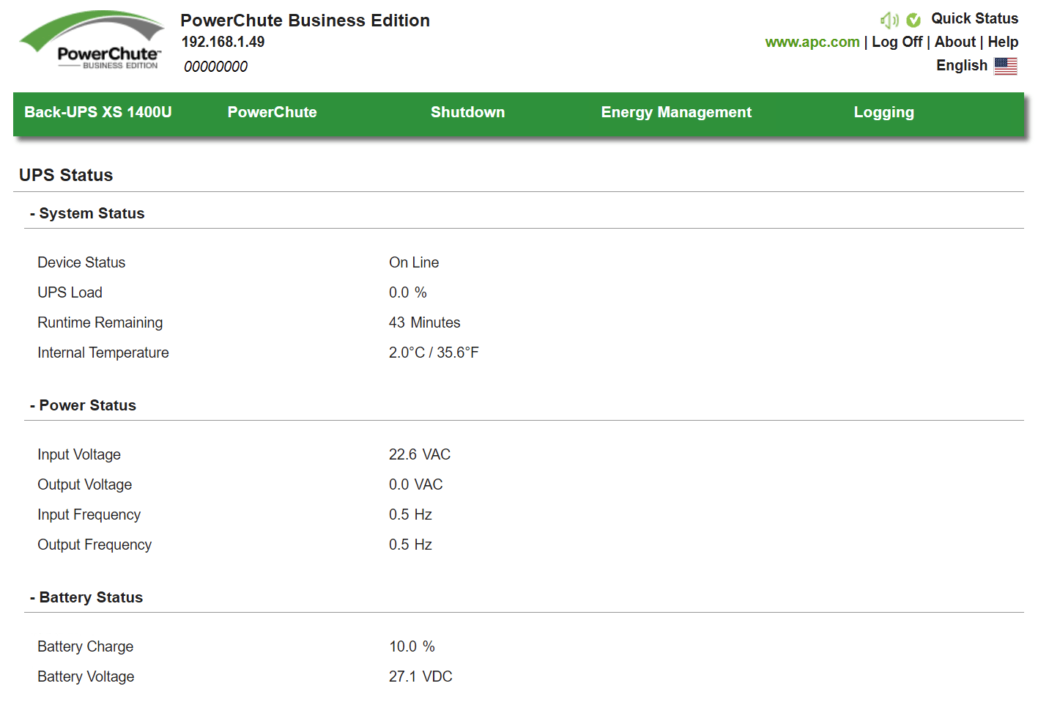
Task: Click the Log Off link
Action: coord(897,42)
